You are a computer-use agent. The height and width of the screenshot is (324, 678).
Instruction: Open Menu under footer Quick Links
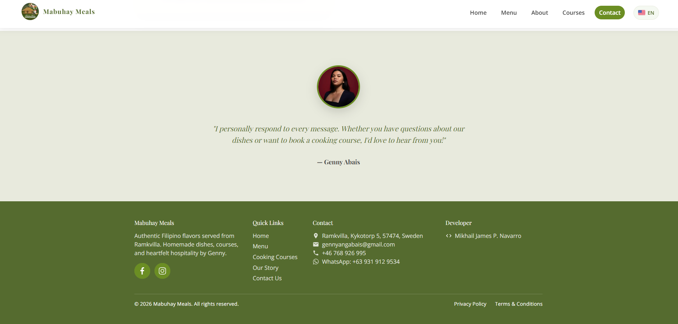[x=260, y=246]
